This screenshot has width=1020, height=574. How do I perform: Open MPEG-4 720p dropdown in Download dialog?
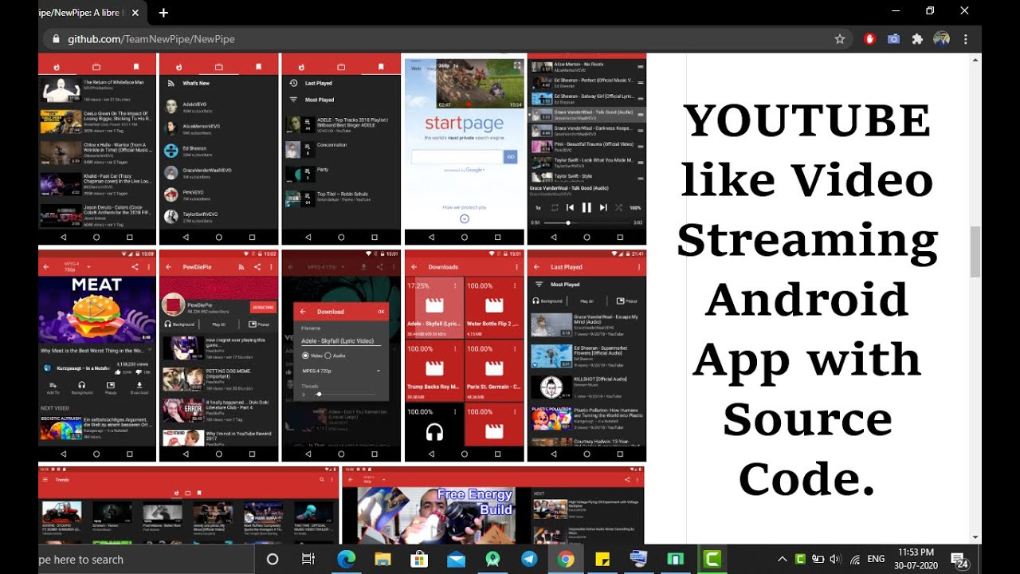[x=341, y=372]
